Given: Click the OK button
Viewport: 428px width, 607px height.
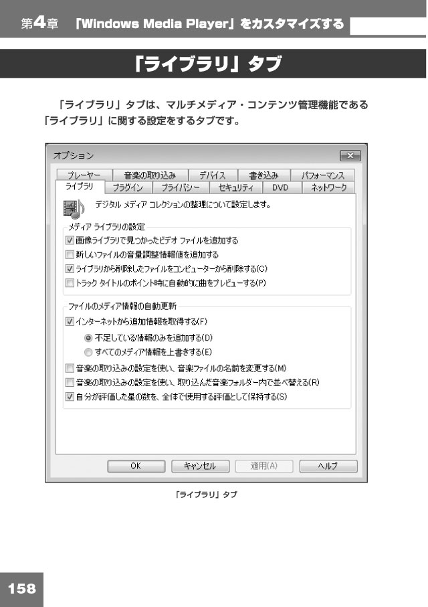Looking at the screenshot, I should click(x=136, y=466).
